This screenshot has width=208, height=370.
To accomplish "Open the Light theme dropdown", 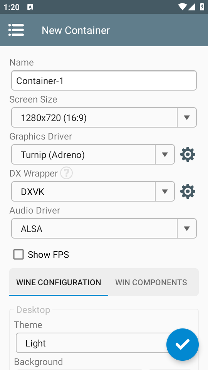I will pyautogui.click(x=94, y=343).
